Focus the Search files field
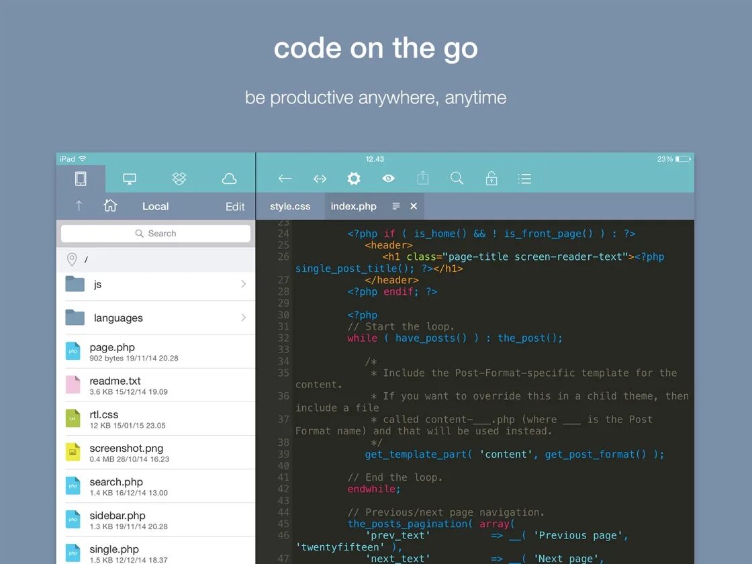The image size is (752, 564). point(156,234)
